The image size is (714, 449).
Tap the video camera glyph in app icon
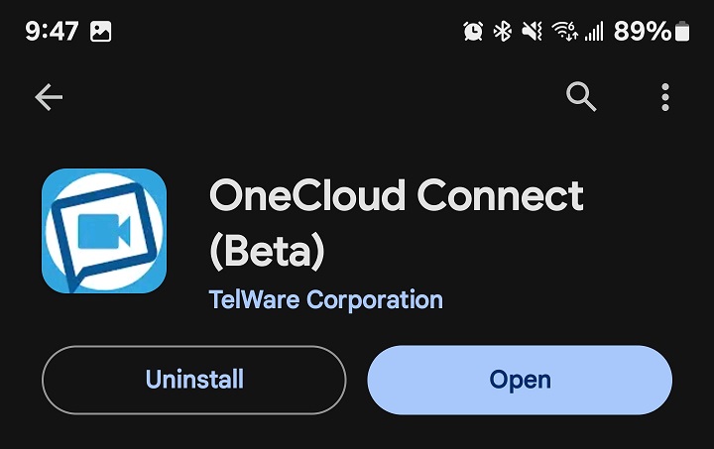coord(104,231)
